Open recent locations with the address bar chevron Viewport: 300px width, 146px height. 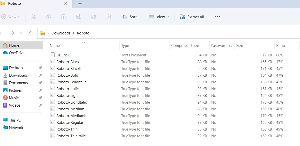tap(22, 33)
